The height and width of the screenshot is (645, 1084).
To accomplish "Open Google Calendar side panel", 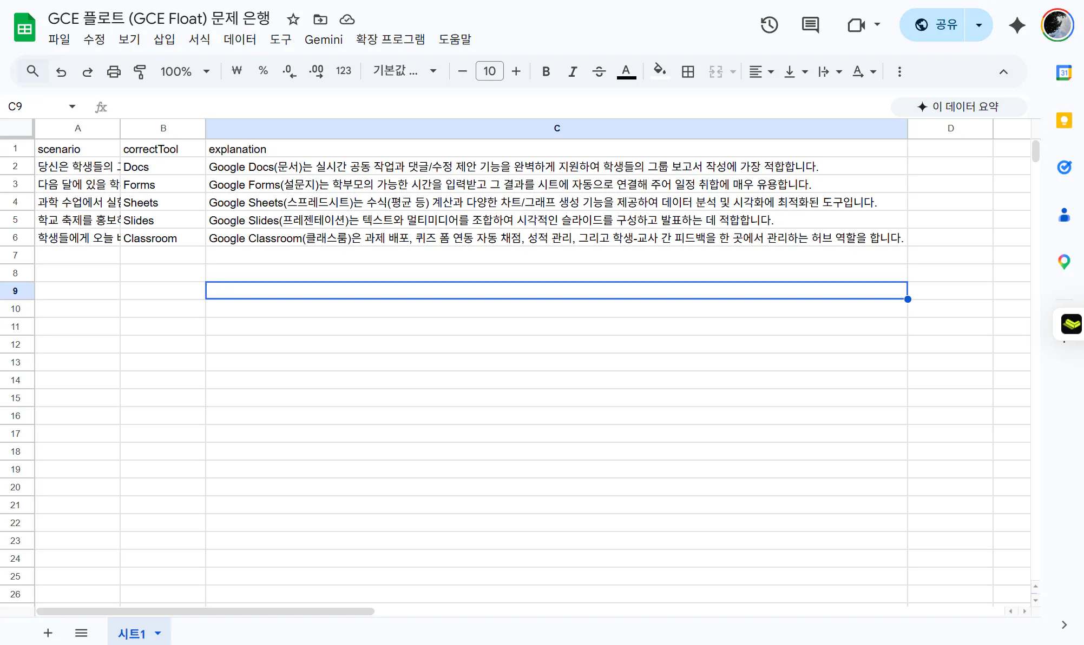I will pyautogui.click(x=1064, y=72).
